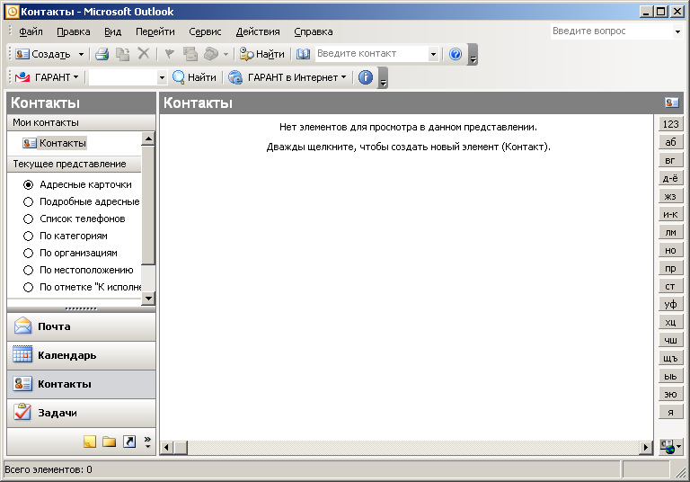Image resolution: width=690 pixels, height=482 pixels.
Task: Click the Move to folder icon
Action: pyautogui.click(x=122, y=54)
